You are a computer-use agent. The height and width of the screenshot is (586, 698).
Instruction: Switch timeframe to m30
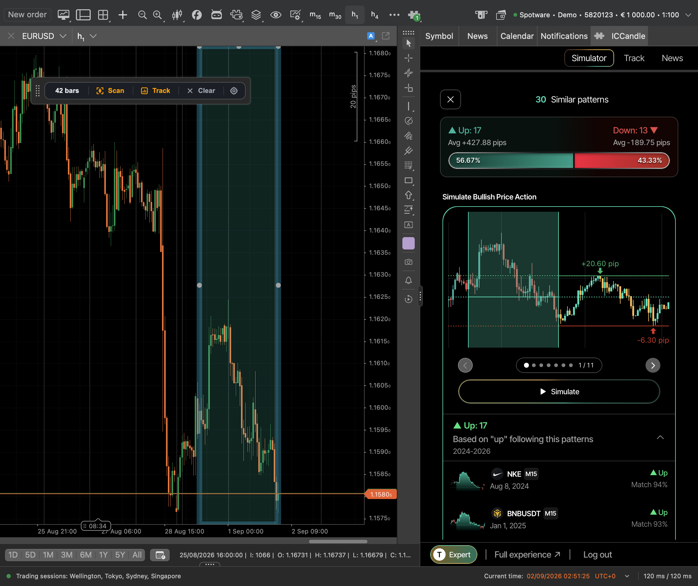[x=335, y=15]
